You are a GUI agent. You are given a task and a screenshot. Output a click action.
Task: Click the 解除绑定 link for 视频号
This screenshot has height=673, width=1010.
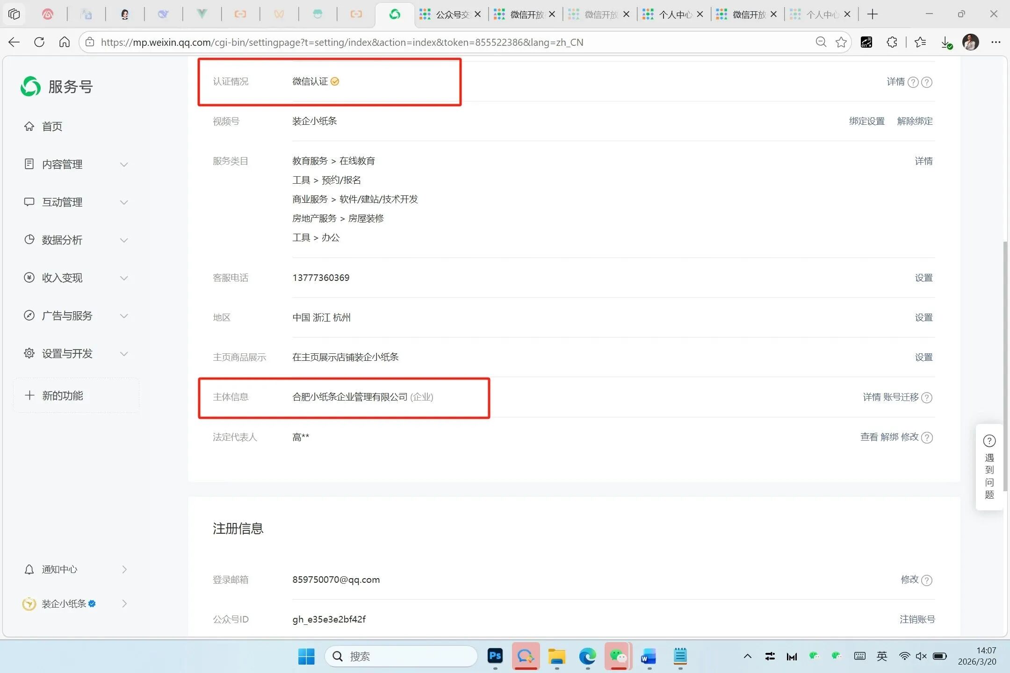[914, 121]
